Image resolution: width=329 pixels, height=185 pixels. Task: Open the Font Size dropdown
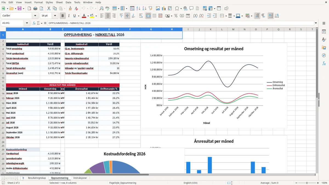tap(55, 16)
